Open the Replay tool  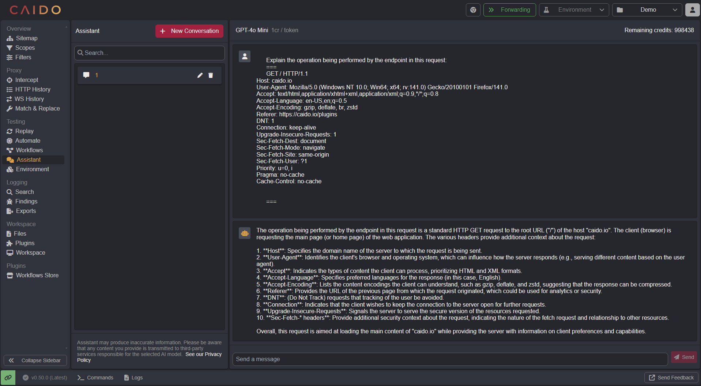click(x=25, y=131)
